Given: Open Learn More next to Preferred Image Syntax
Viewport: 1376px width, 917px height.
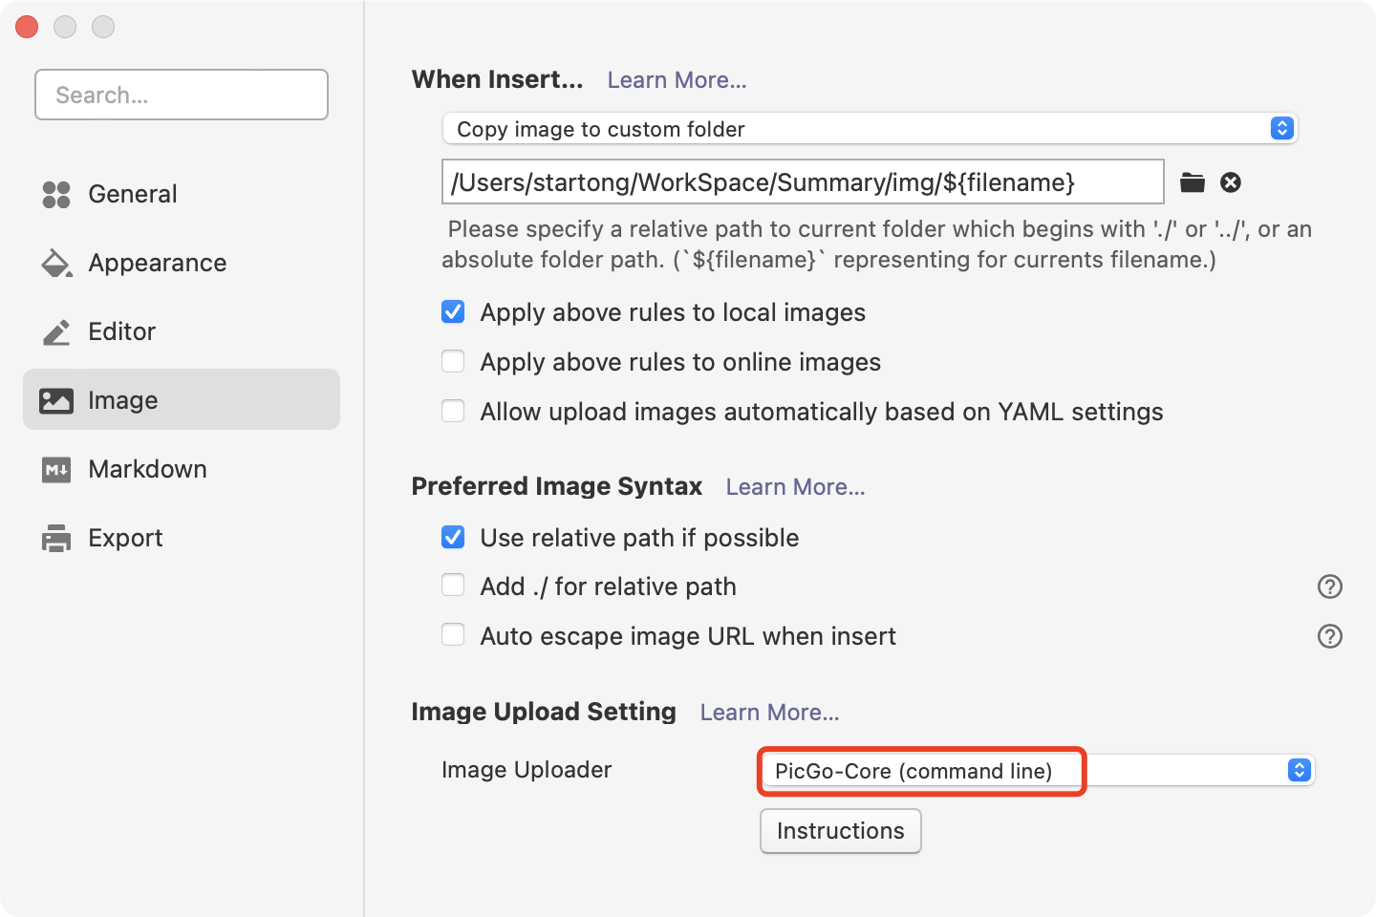Looking at the screenshot, I should pos(795,487).
